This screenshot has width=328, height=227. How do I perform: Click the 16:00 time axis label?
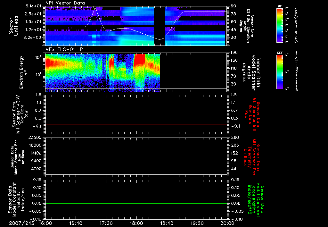45,223
